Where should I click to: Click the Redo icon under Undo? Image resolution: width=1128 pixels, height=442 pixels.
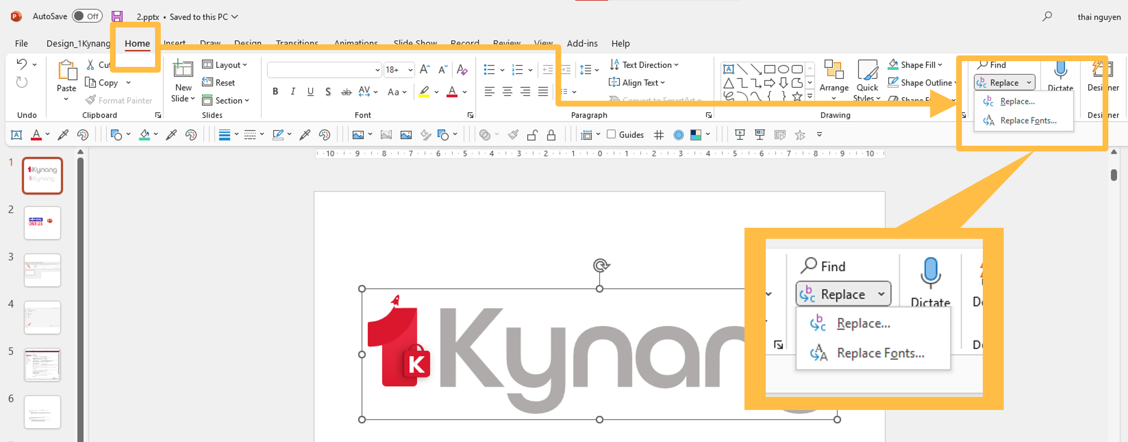point(22,82)
